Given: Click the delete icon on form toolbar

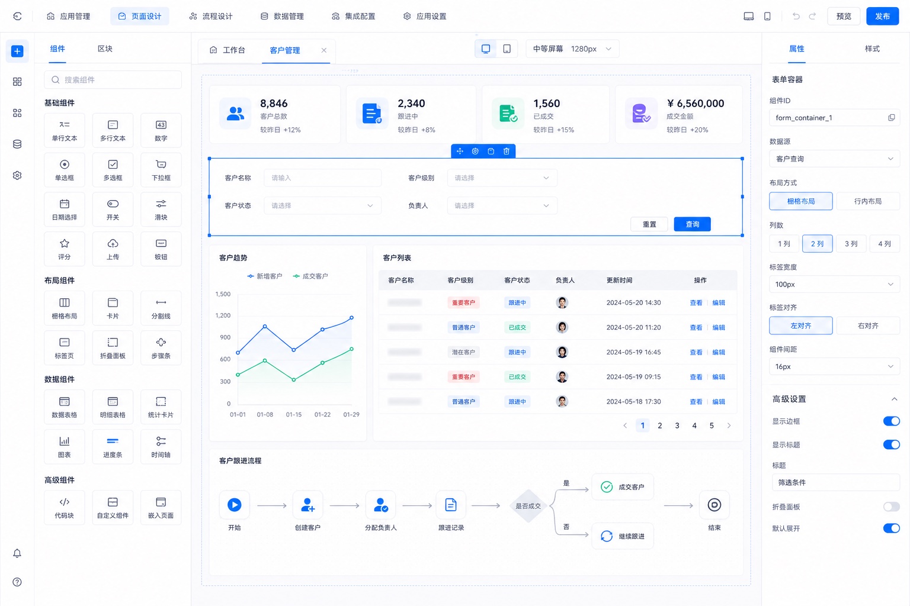Looking at the screenshot, I should 507,151.
